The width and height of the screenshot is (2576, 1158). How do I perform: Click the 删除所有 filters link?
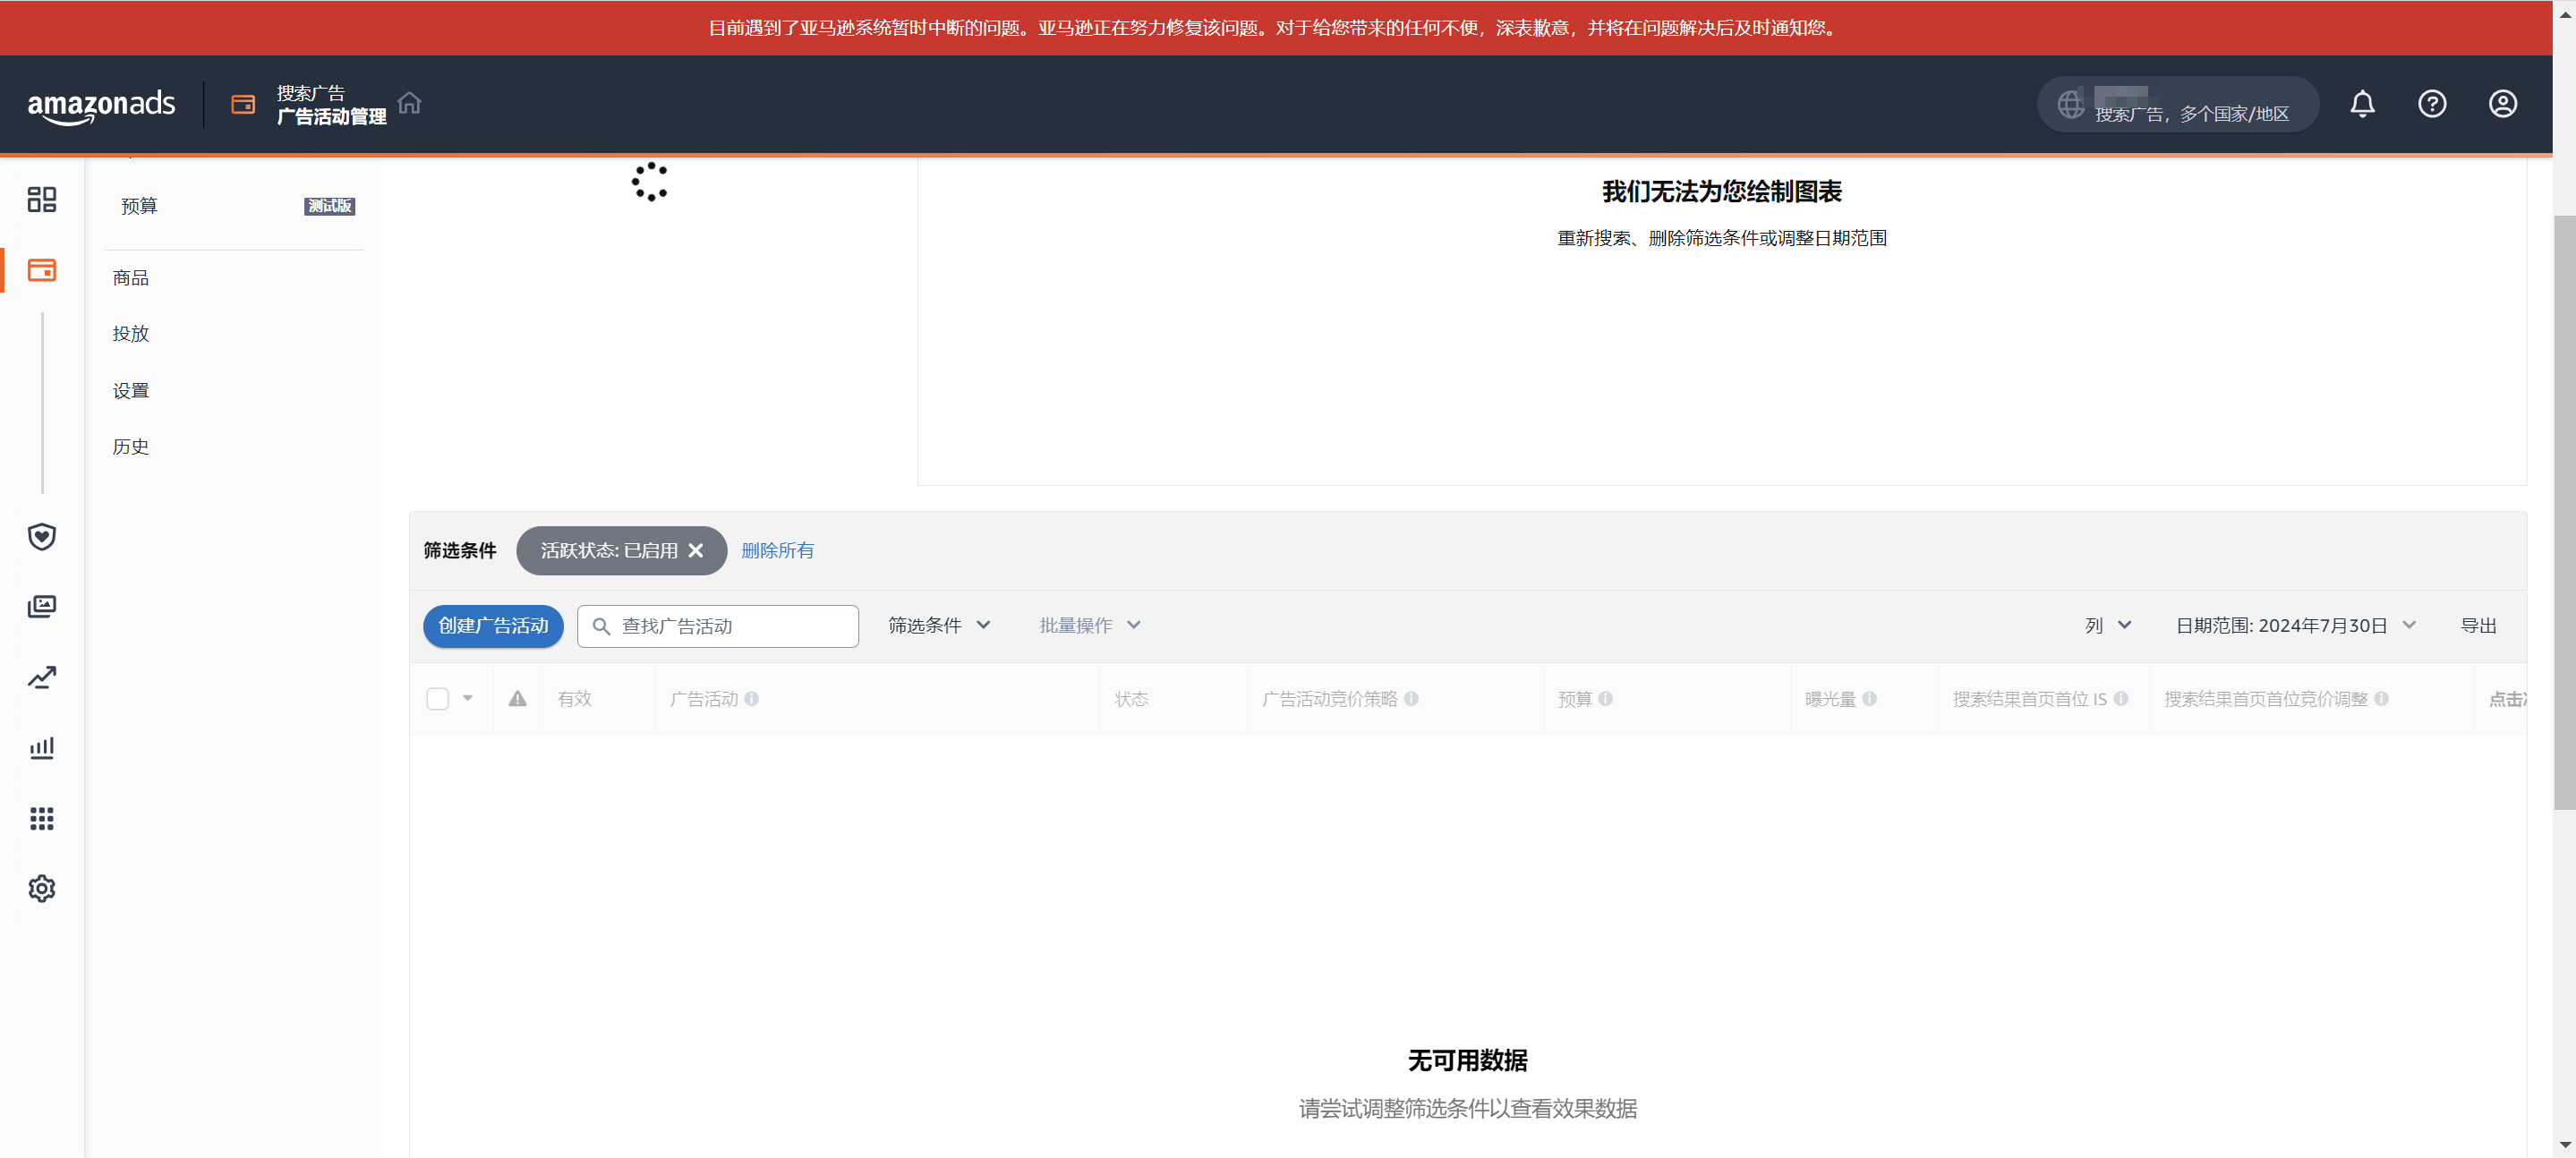pyautogui.click(x=777, y=551)
